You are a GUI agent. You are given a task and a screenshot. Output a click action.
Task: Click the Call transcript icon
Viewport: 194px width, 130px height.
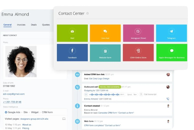point(141,94)
